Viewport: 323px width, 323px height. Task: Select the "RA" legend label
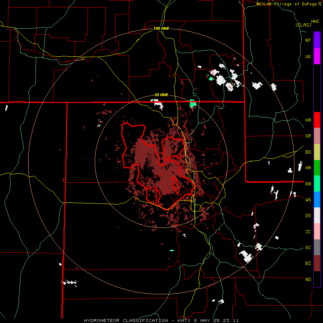(308, 184)
